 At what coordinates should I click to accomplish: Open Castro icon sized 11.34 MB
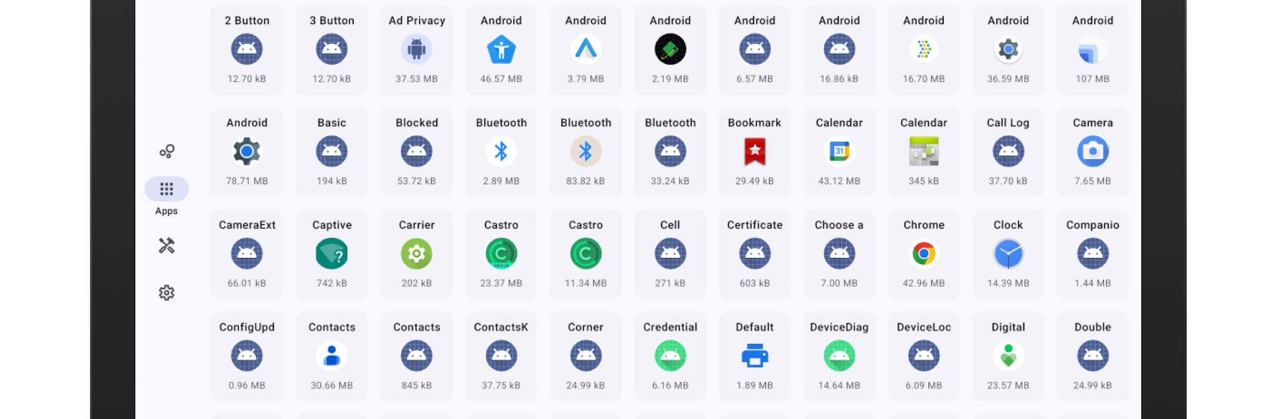click(585, 254)
